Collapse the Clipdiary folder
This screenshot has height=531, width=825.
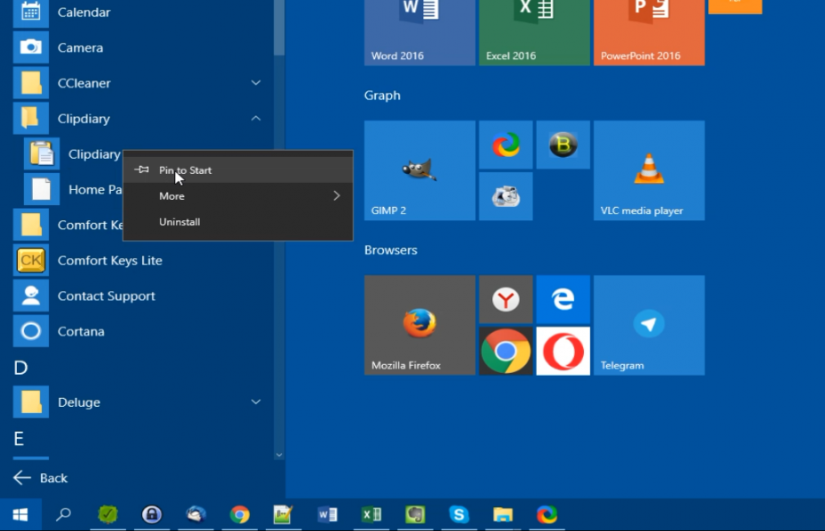click(x=255, y=119)
